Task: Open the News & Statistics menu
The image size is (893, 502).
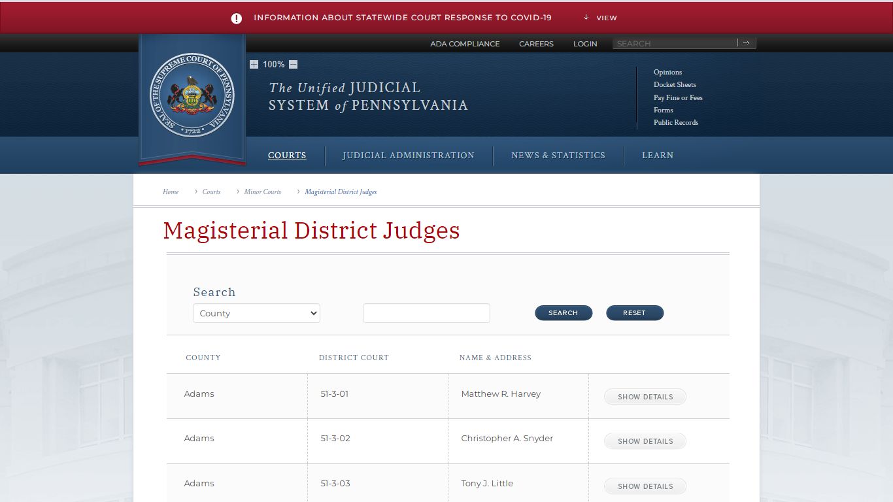Action: tap(558, 156)
